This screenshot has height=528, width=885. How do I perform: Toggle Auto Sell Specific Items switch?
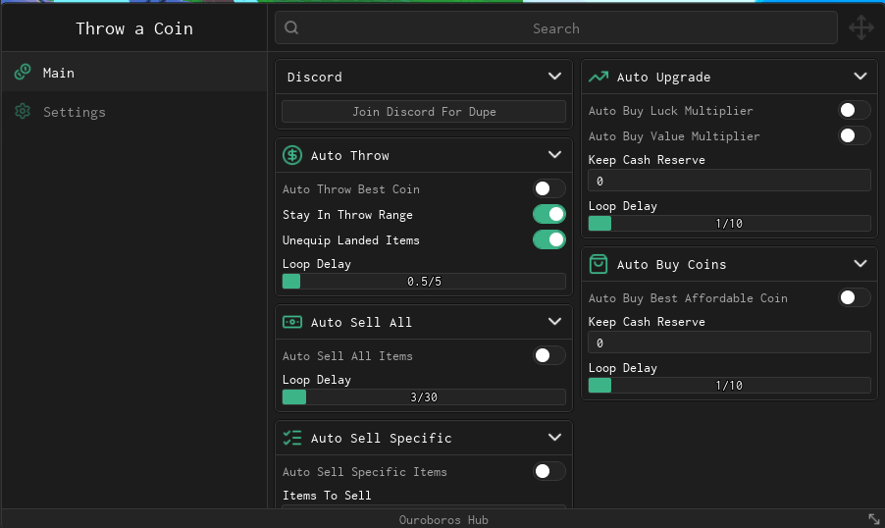tap(548, 471)
